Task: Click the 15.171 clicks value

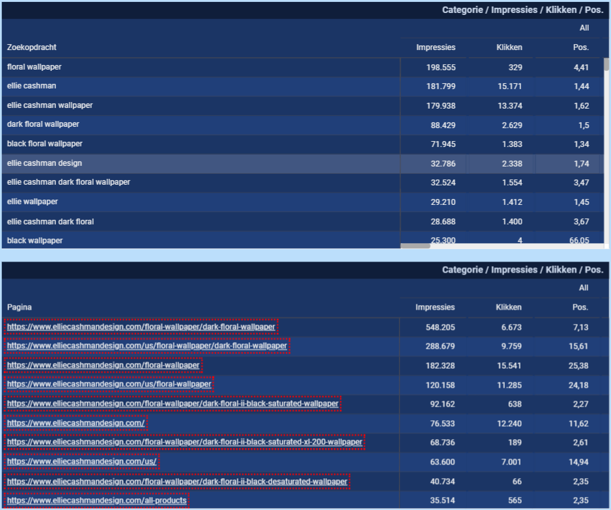Action: point(509,87)
